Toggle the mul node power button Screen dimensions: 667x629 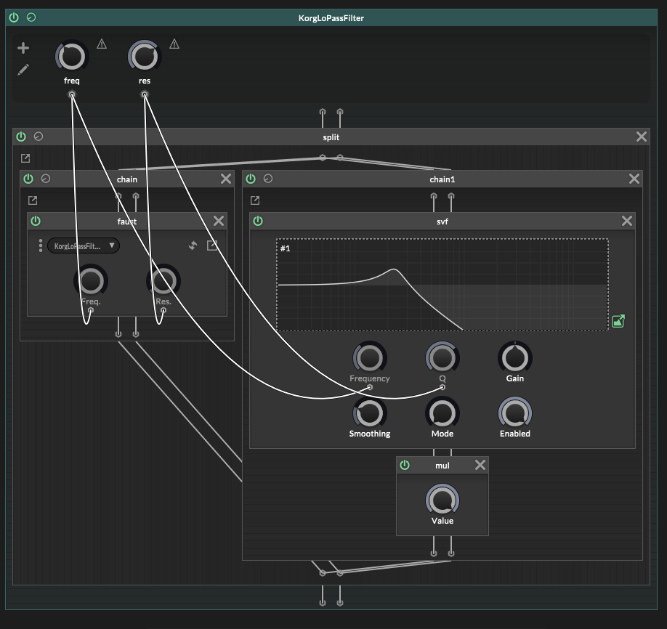click(x=405, y=465)
